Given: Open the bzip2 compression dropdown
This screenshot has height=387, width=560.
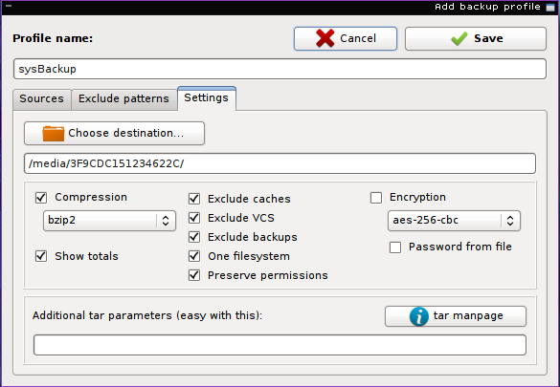Looking at the screenshot, I should tap(110, 221).
